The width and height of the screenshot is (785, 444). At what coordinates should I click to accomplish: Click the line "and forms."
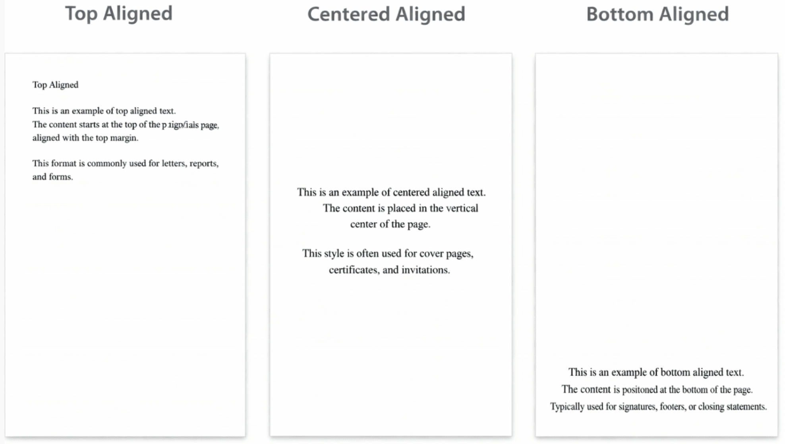point(52,177)
